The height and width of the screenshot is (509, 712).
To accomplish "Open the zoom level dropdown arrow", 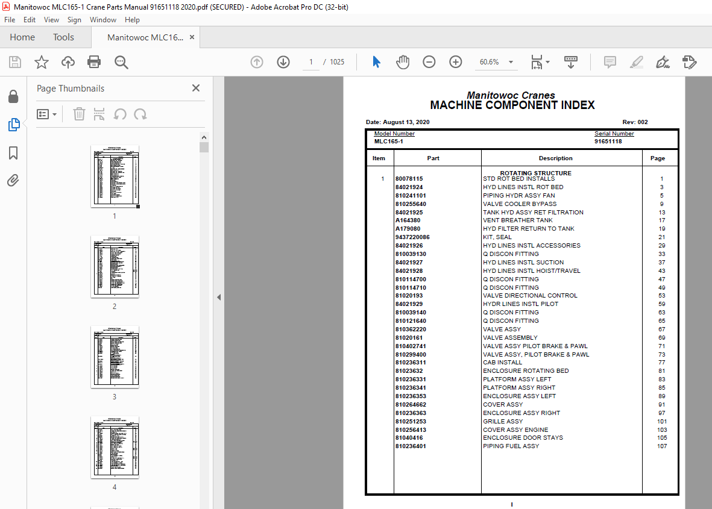I will (511, 62).
